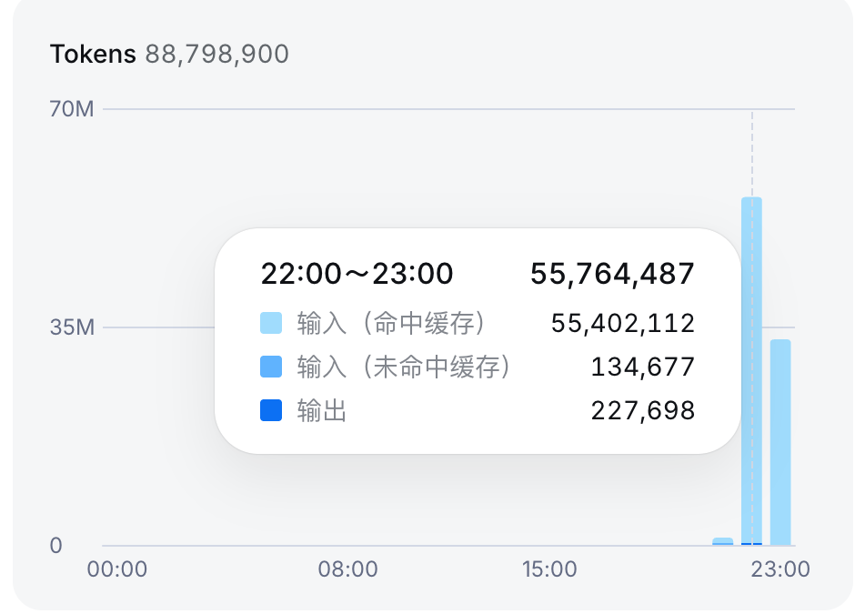The image size is (865, 614).
Task: Click the medium blue uncached-input legend swatch
Action: pyautogui.click(x=271, y=367)
